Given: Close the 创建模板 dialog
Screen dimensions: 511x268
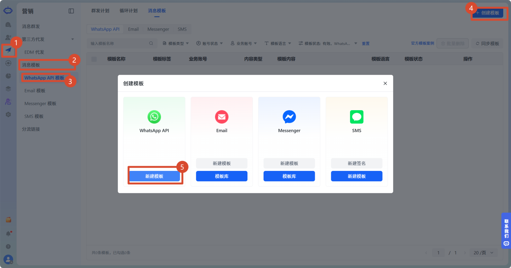Looking at the screenshot, I should [x=385, y=83].
